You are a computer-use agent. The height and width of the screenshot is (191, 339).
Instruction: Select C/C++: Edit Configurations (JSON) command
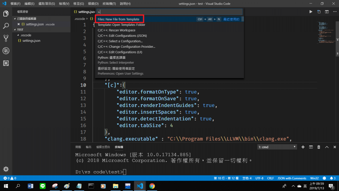169,36
